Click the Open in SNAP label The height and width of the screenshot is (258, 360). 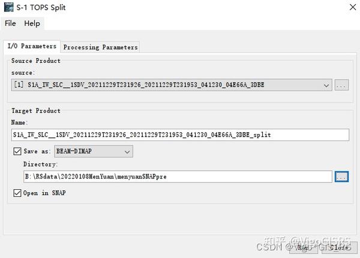[44, 193]
